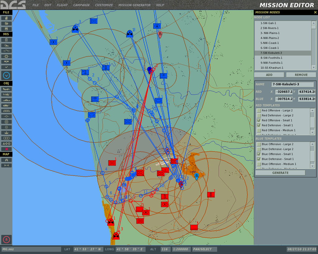This screenshot has width=318, height=254.
Task: Open the Mission Generator menu
Action: [x=134, y=5]
